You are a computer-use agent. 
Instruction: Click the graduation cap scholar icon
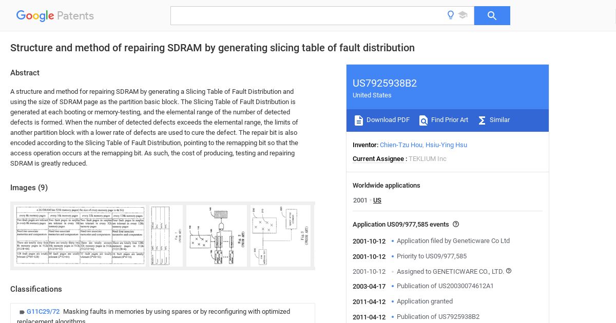pyautogui.click(x=463, y=15)
